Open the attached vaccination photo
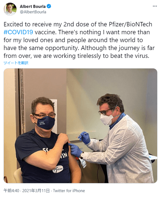 80,126
